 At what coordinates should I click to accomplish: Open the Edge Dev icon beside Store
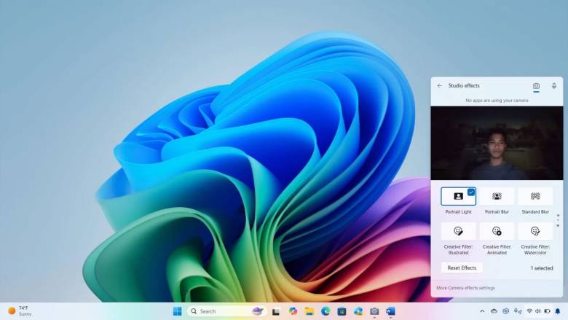pyautogui.click(x=358, y=311)
